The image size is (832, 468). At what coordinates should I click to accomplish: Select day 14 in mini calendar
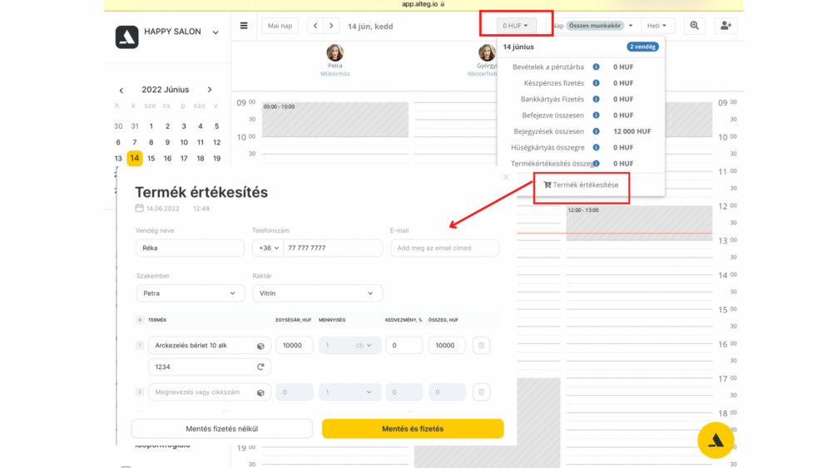(x=135, y=159)
